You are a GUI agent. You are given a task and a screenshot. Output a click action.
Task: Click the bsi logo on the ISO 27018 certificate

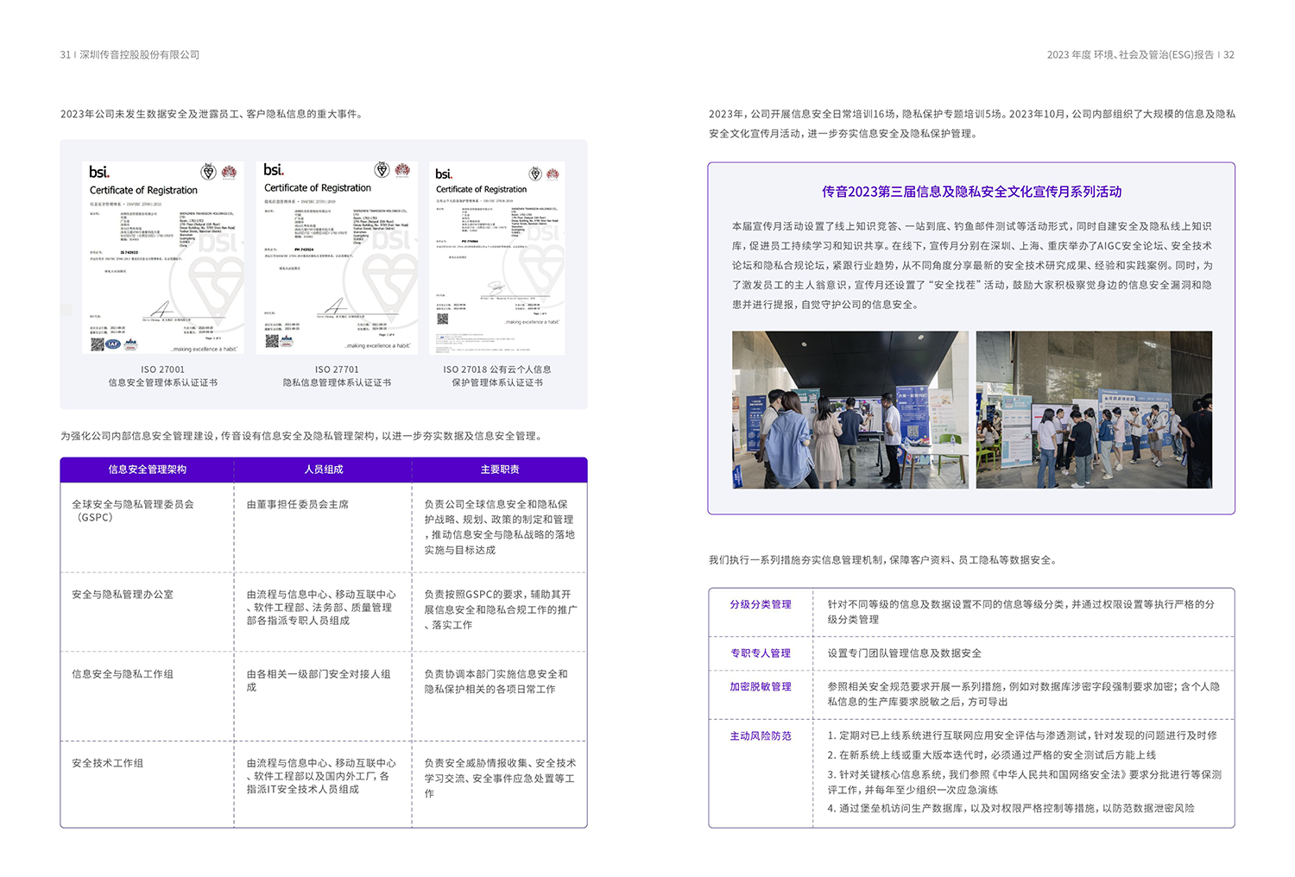tap(444, 174)
